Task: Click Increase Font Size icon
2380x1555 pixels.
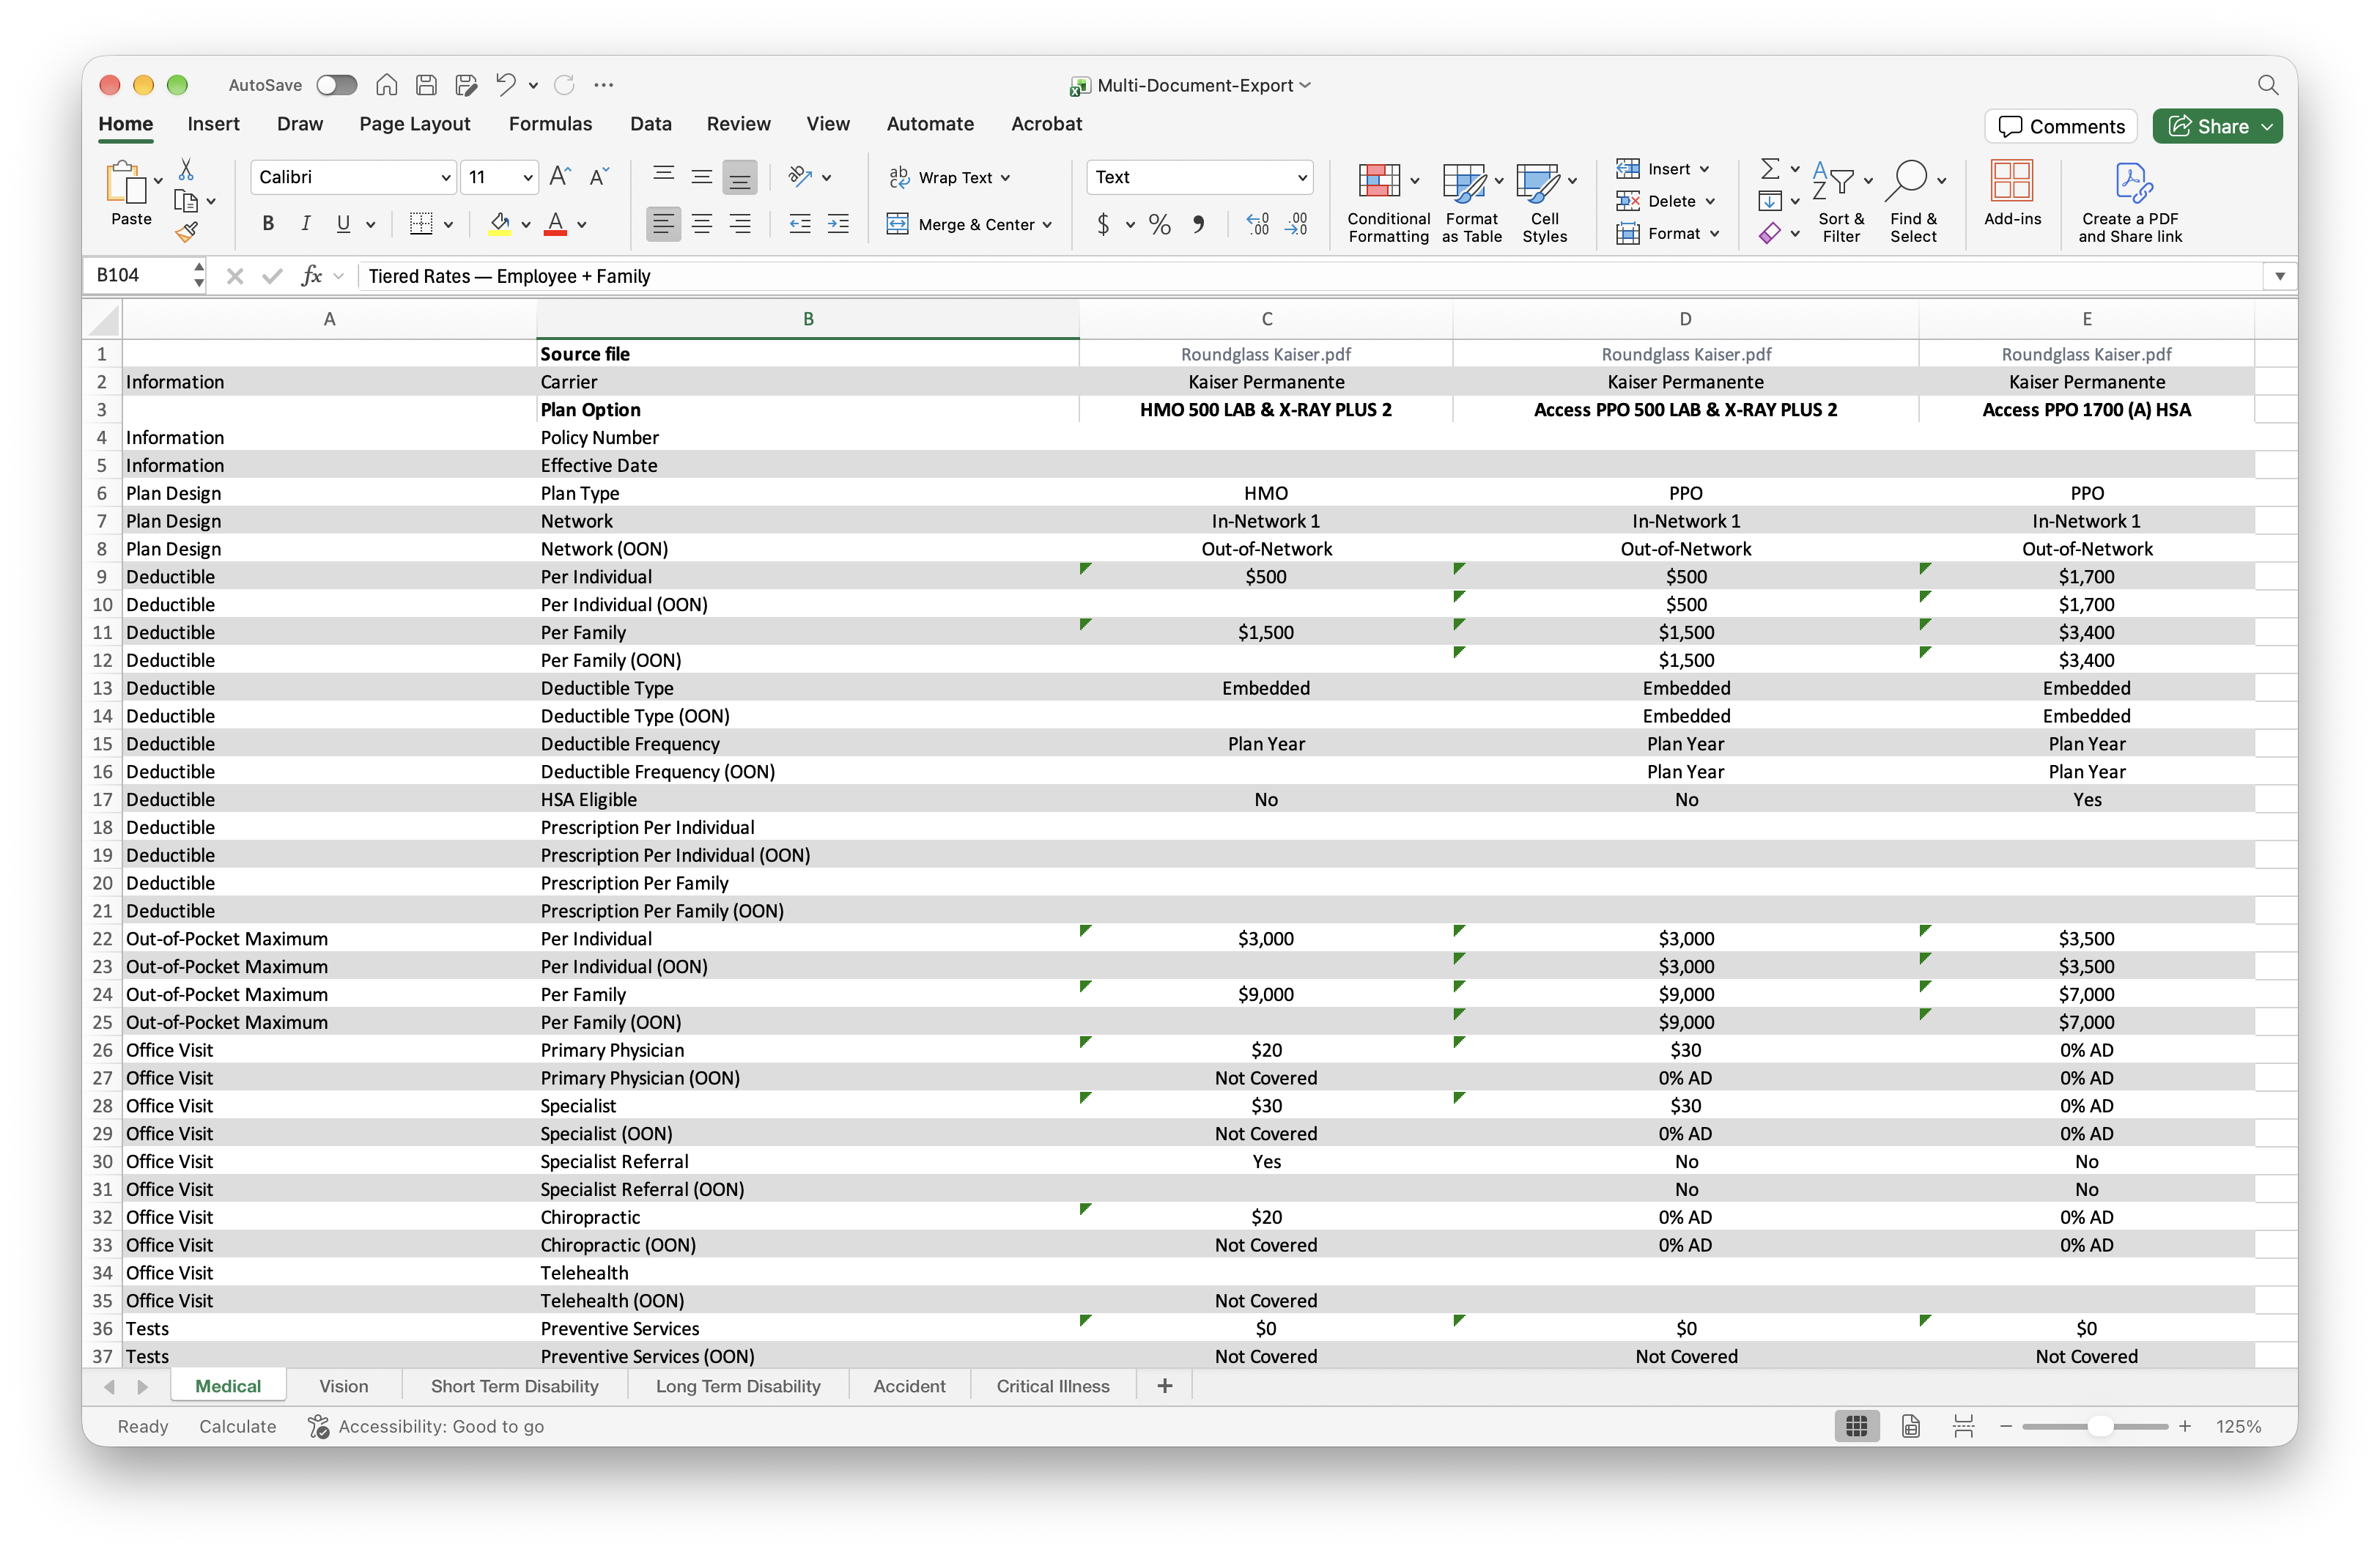Action: [560, 177]
